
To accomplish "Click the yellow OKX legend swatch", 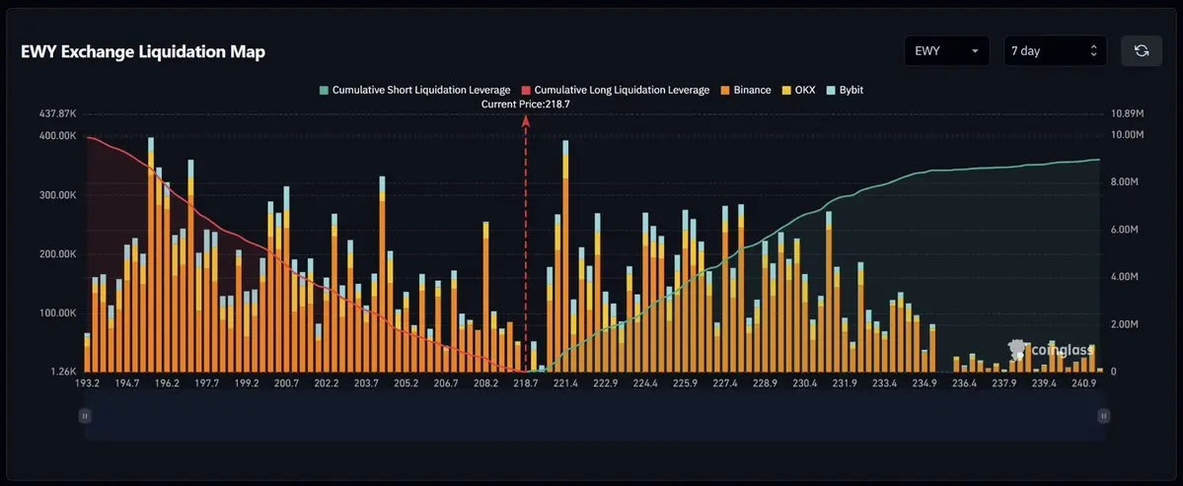I will (x=786, y=90).
